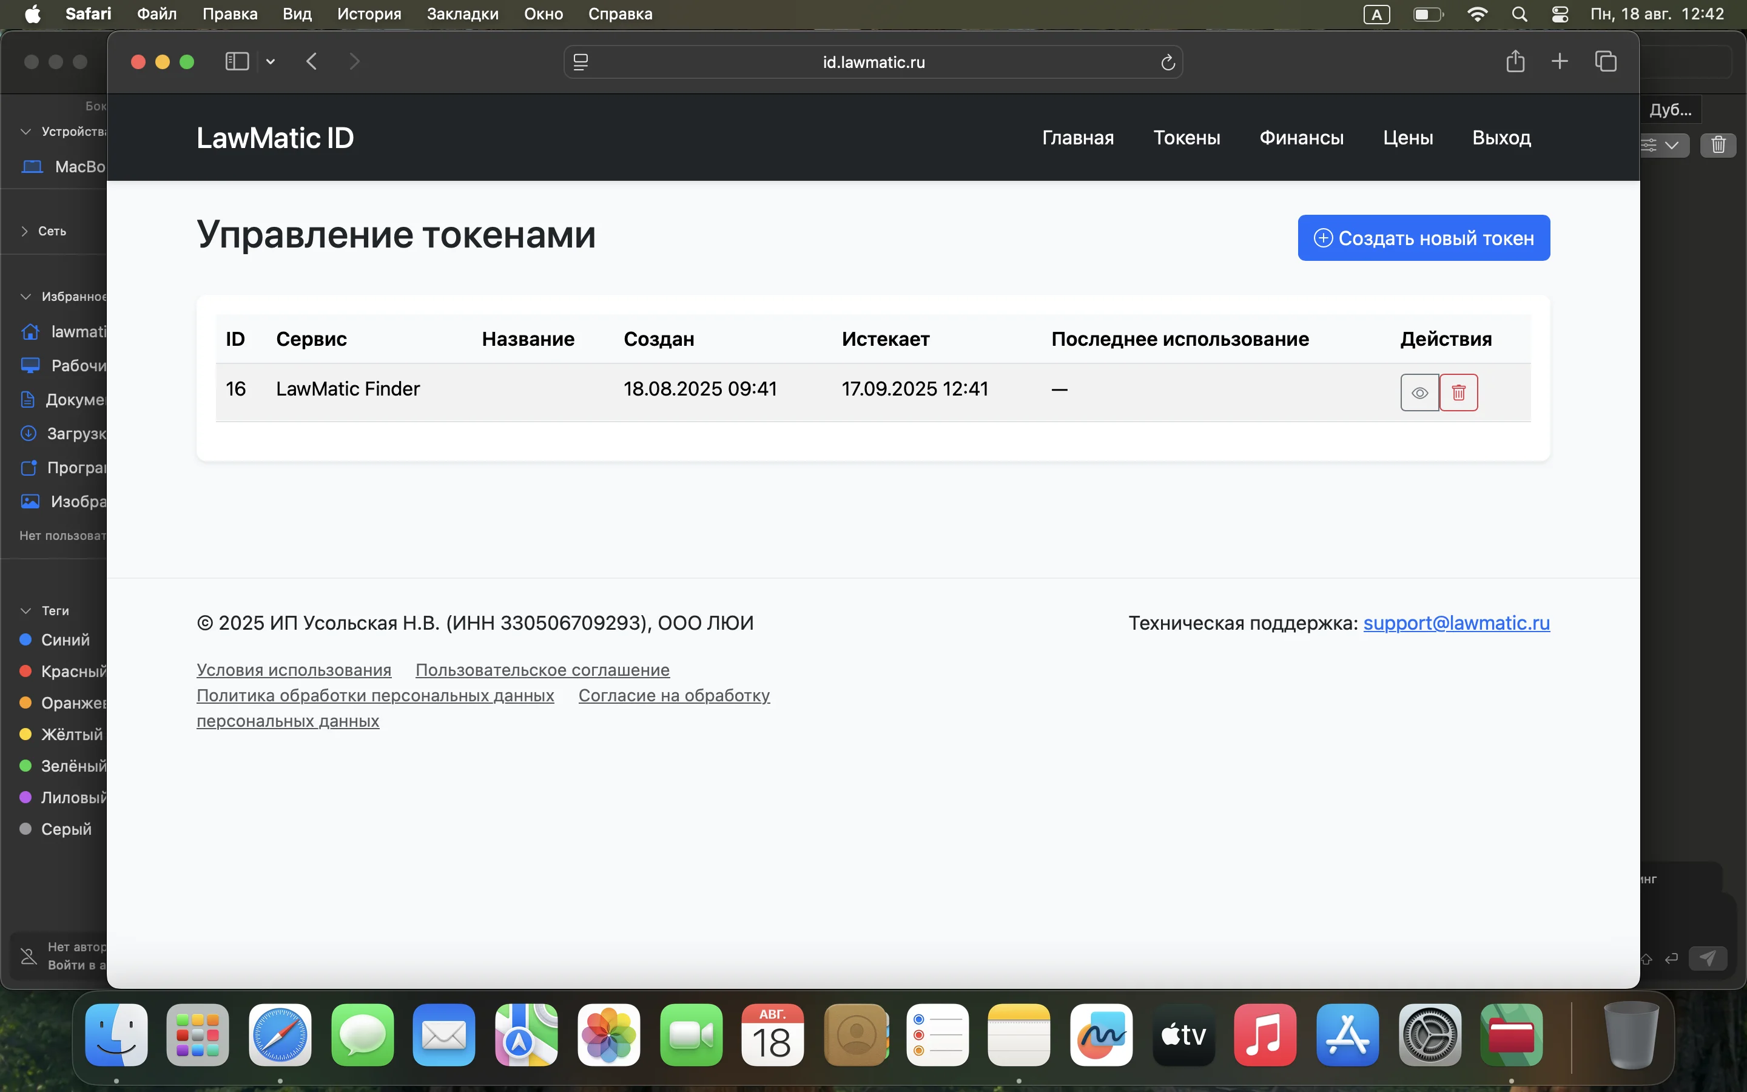The width and height of the screenshot is (1747, 1092).
Task: Open Photos from the Dock
Action: pyautogui.click(x=608, y=1035)
